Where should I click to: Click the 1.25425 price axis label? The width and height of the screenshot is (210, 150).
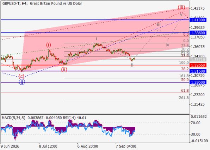(198, 104)
